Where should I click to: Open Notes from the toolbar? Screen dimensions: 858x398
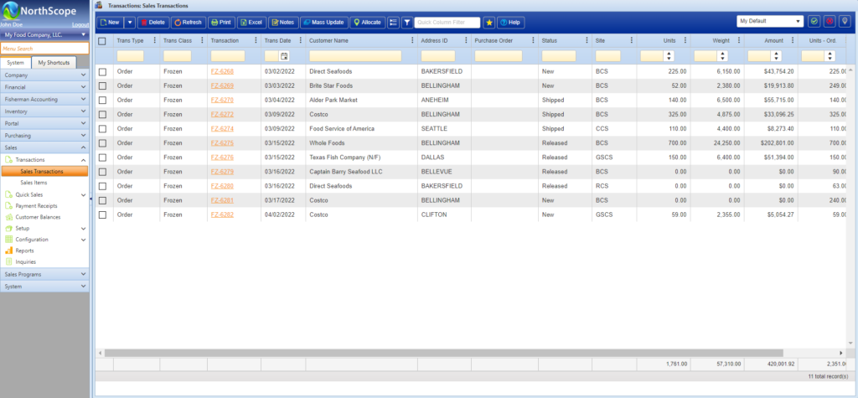pyautogui.click(x=282, y=23)
